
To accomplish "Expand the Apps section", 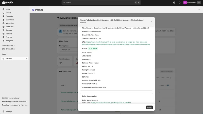I will (x=5, y=54).
